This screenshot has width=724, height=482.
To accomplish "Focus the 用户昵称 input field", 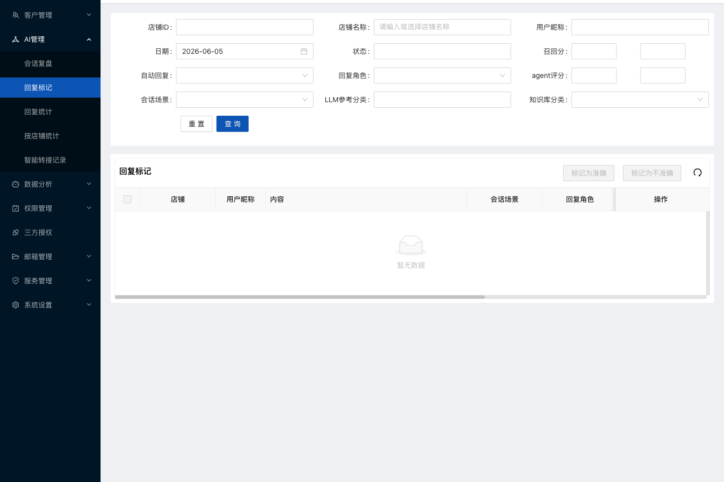I will click(640, 27).
